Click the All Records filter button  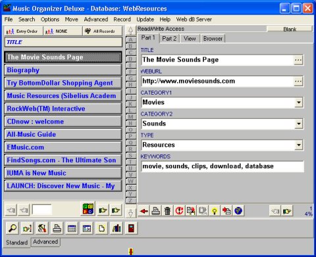(103, 31)
